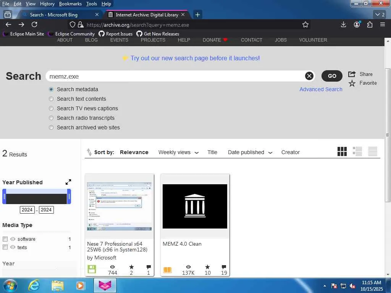Show hidden tray icons arrow
The image size is (391, 293).
[x=325, y=286]
